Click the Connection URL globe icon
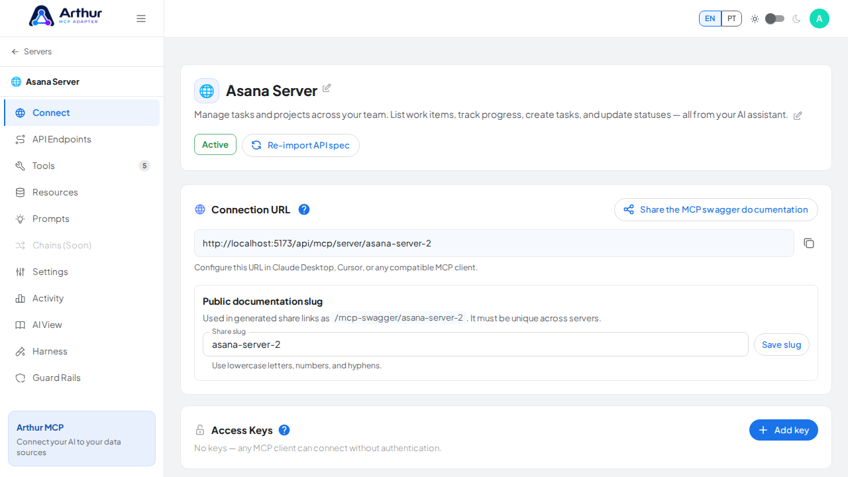 (x=200, y=209)
